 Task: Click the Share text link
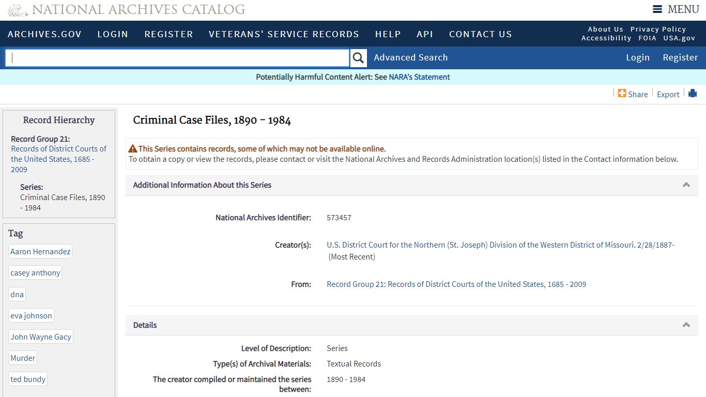point(638,94)
